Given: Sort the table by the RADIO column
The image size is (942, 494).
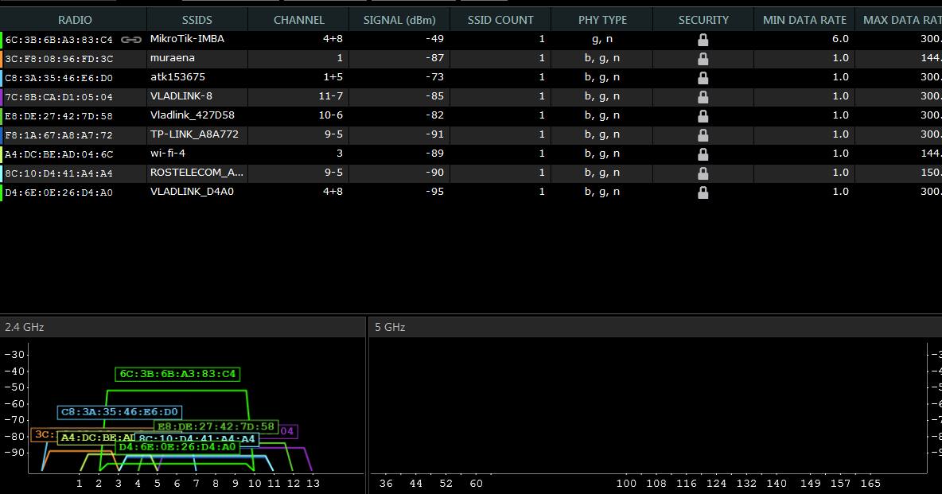Looking at the screenshot, I should click(75, 20).
